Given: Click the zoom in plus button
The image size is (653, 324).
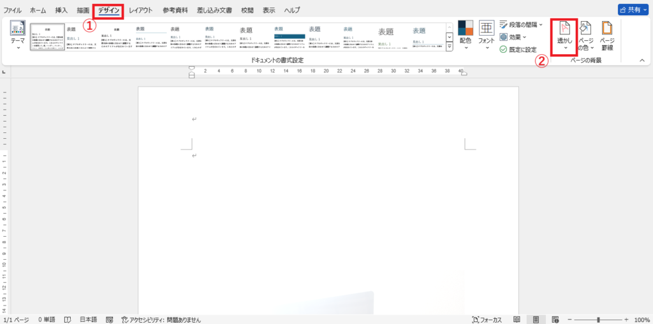Looking at the screenshot, I should coord(626,320).
